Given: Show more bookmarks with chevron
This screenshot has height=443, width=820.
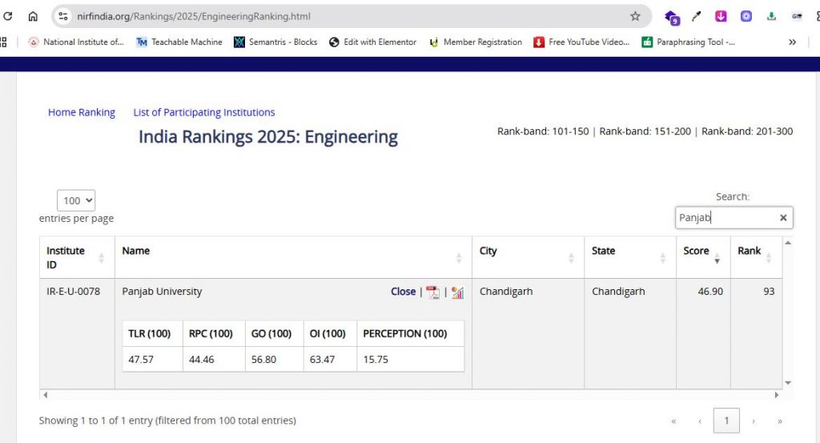Looking at the screenshot, I should coord(792,42).
